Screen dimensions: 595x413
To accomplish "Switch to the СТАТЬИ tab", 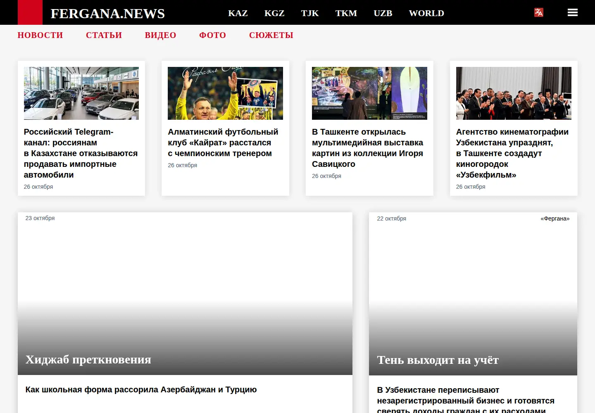I will pyautogui.click(x=104, y=36).
